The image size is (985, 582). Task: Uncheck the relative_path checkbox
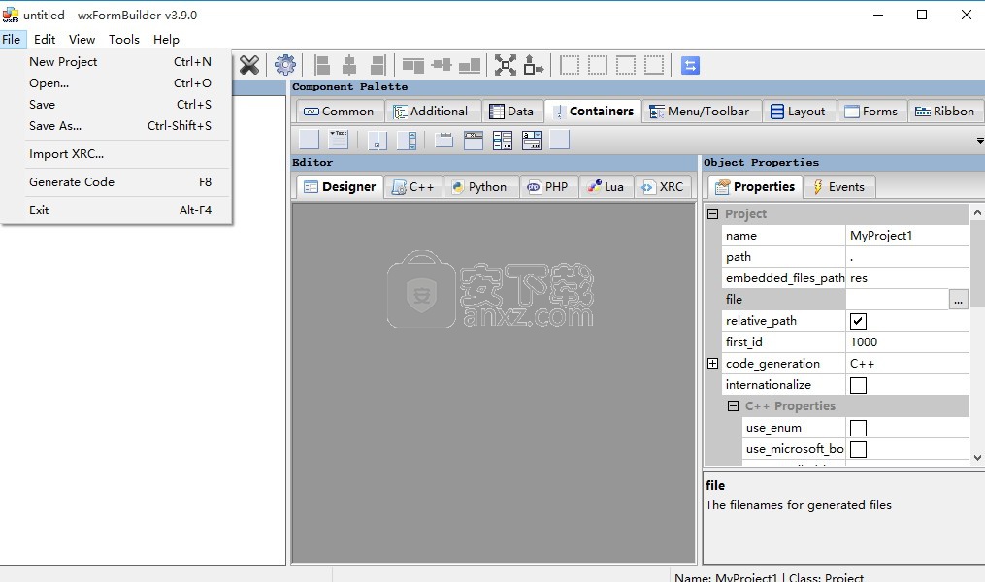(x=858, y=321)
